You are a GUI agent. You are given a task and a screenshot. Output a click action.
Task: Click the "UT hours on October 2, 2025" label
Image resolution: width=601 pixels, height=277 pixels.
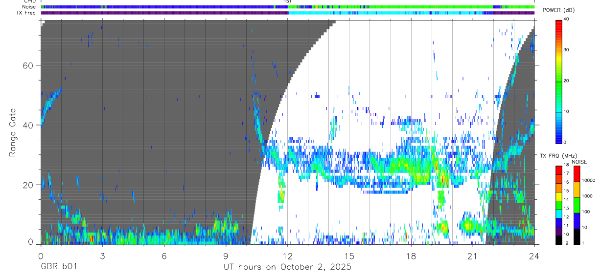click(287, 267)
